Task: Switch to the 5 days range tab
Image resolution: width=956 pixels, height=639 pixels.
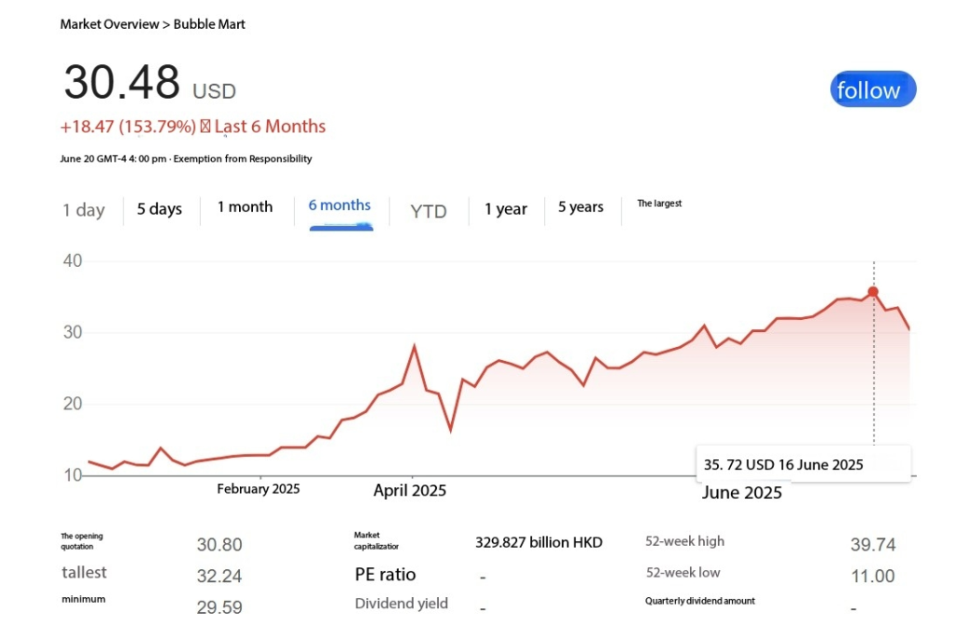Action: [x=159, y=209]
